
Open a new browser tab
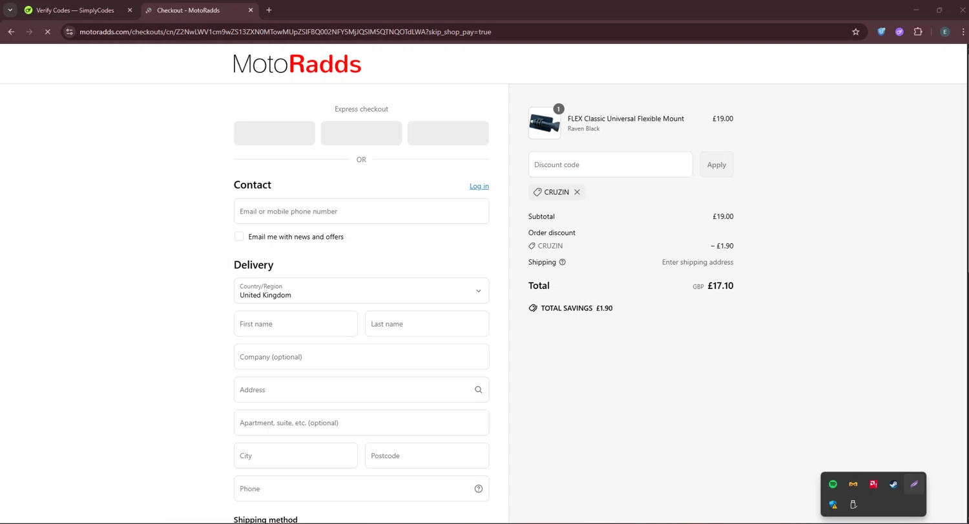click(x=269, y=10)
